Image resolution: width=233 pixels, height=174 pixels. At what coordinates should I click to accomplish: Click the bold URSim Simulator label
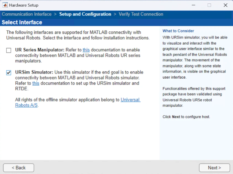click(34, 72)
